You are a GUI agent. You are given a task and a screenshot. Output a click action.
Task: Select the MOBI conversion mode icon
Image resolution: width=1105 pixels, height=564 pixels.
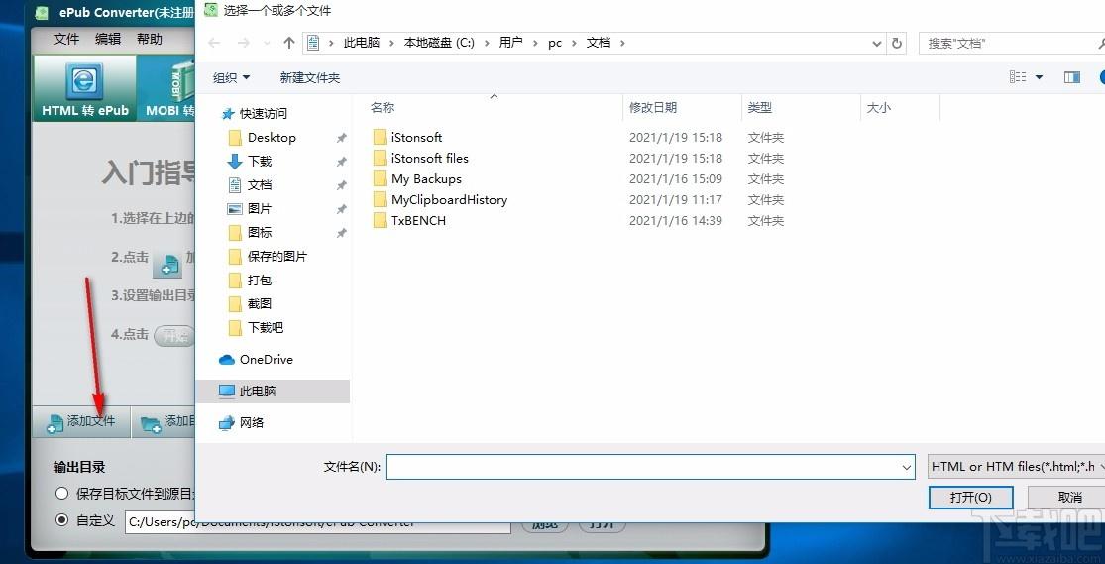[x=181, y=82]
